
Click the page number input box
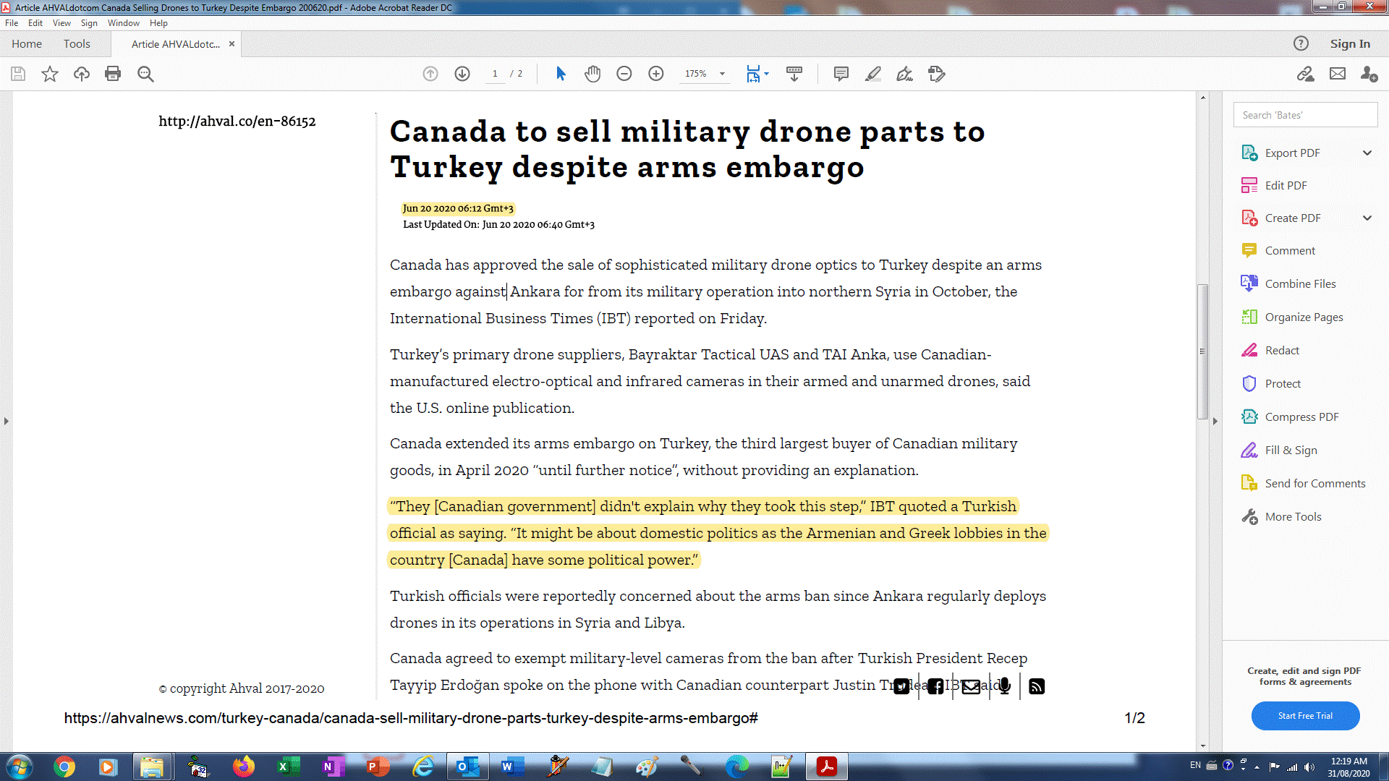pyautogui.click(x=495, y=74)
